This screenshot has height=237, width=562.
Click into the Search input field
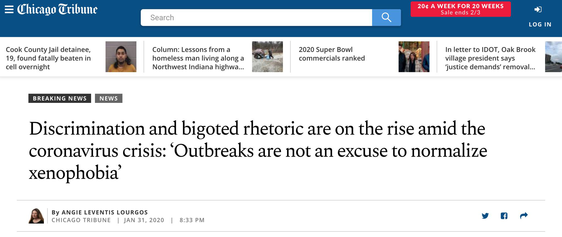click(x=256, y=18)
